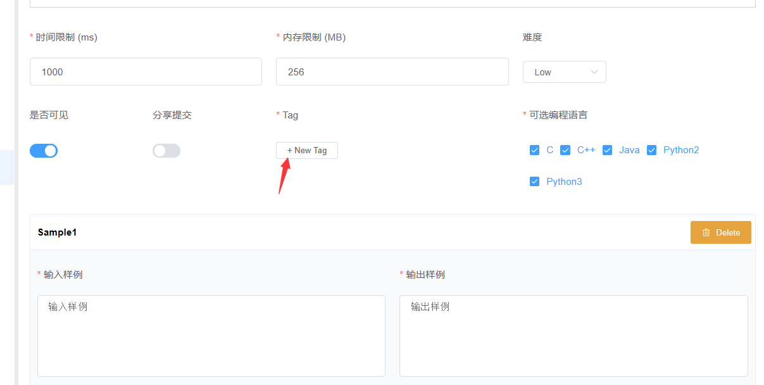Delete Sample1 with the Delete button
The width and height of the screenshot is (764, 385).
tap(720, 232)
